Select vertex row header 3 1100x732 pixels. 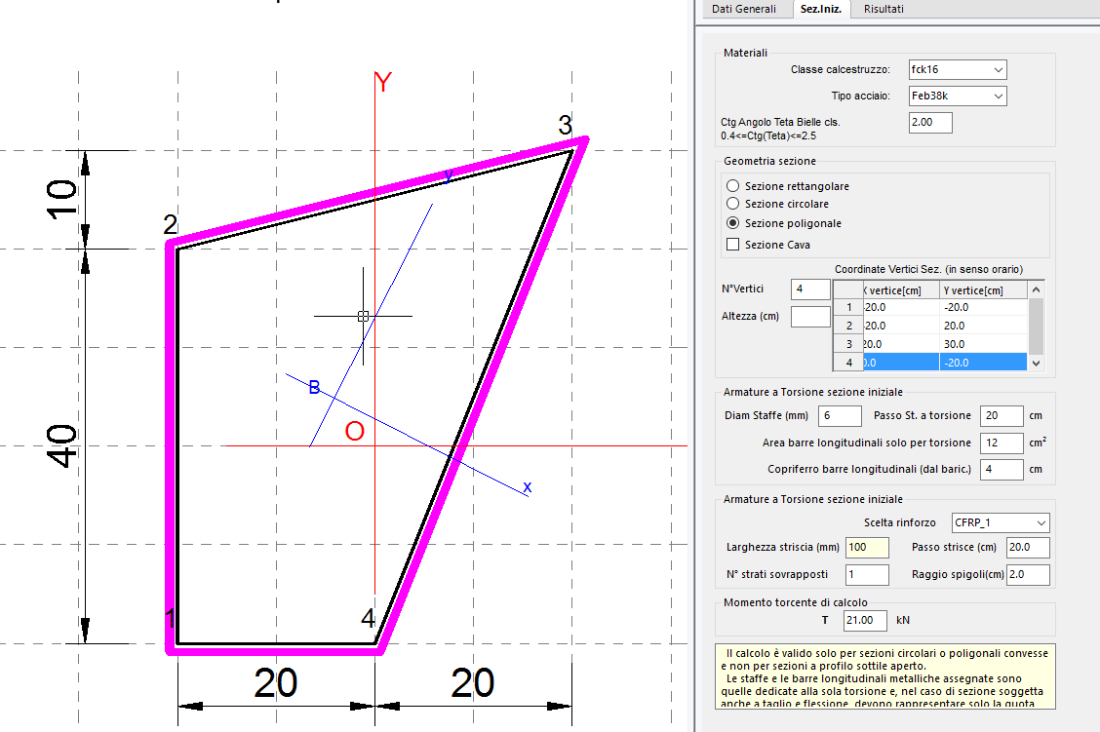pyautogui.click(x=848, y=344)
